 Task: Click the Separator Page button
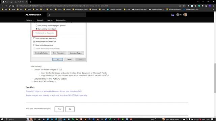76,53
